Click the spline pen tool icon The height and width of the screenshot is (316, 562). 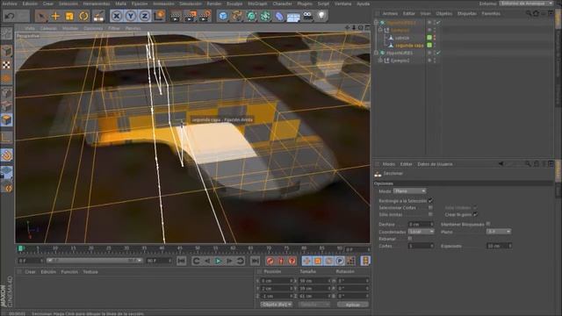coord(237,16)
